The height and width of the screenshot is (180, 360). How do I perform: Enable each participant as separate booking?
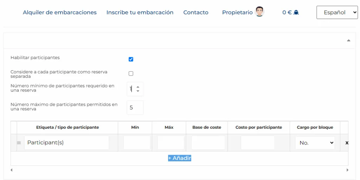tap(131, 74)
